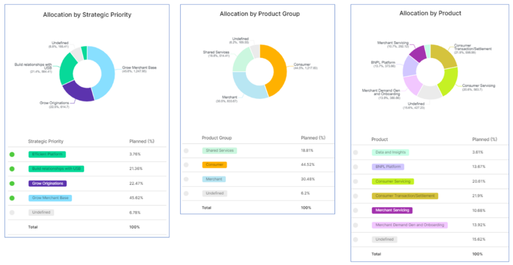Click the orange Consumer tag in Product Group table
This screenshot has width=513, height=265.
coord(214,165)
